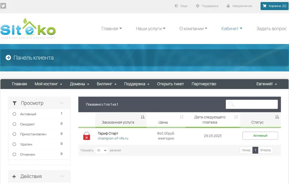Viewport: 289px width, 184px height.
Task: Select the Удален filter radio
Action: (x=14, y=144)
